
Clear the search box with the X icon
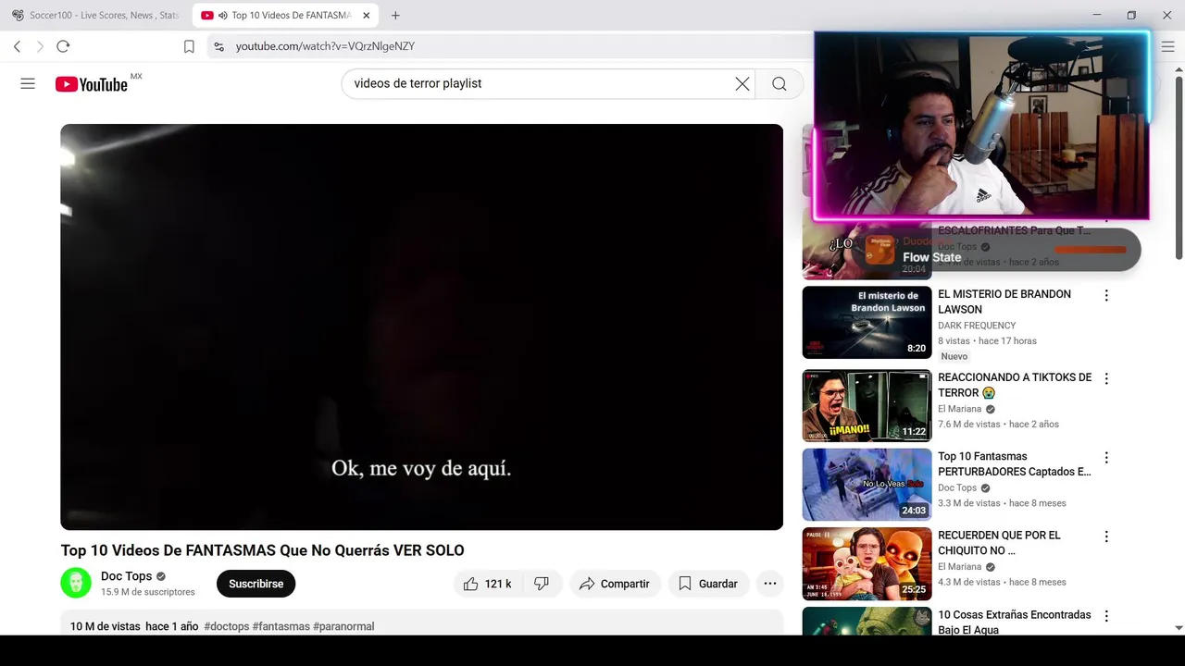[742, 83]
